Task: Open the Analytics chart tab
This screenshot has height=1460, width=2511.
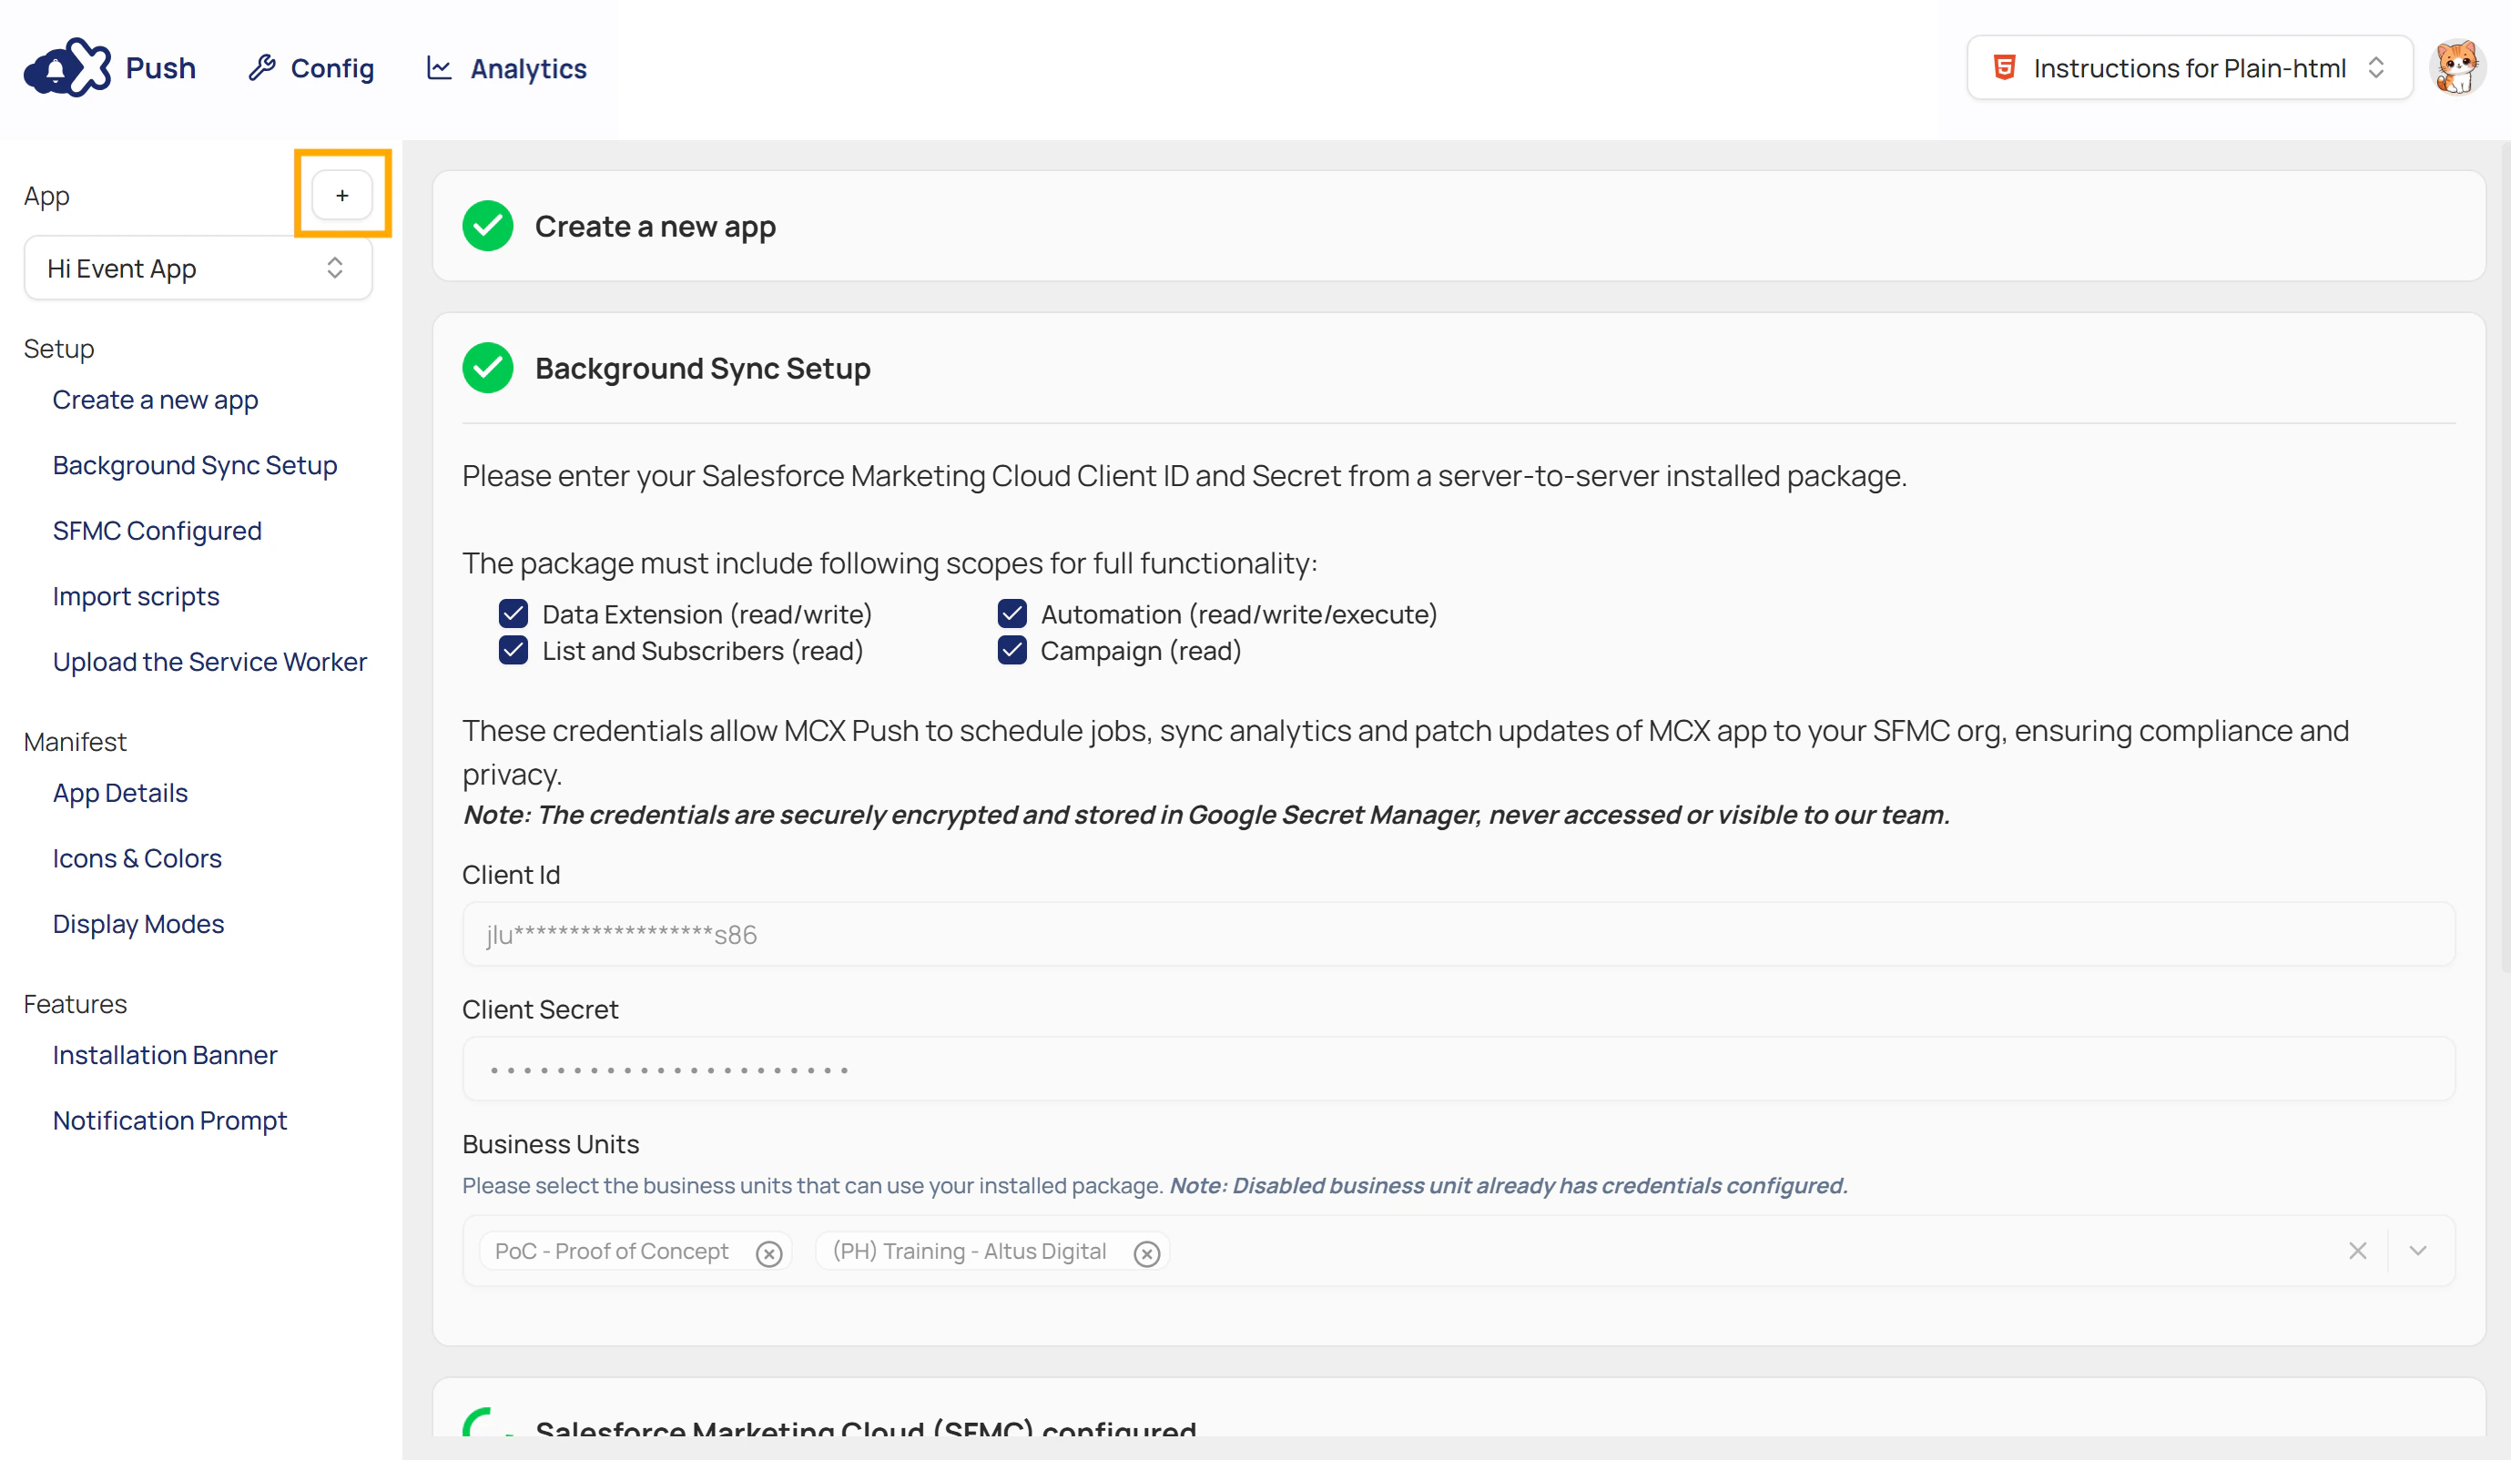Action: [507, 67]
